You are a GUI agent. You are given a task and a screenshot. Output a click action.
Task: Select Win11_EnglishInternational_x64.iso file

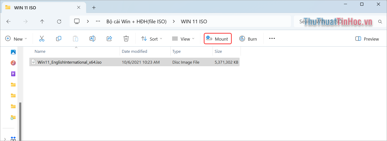[69, 62]
